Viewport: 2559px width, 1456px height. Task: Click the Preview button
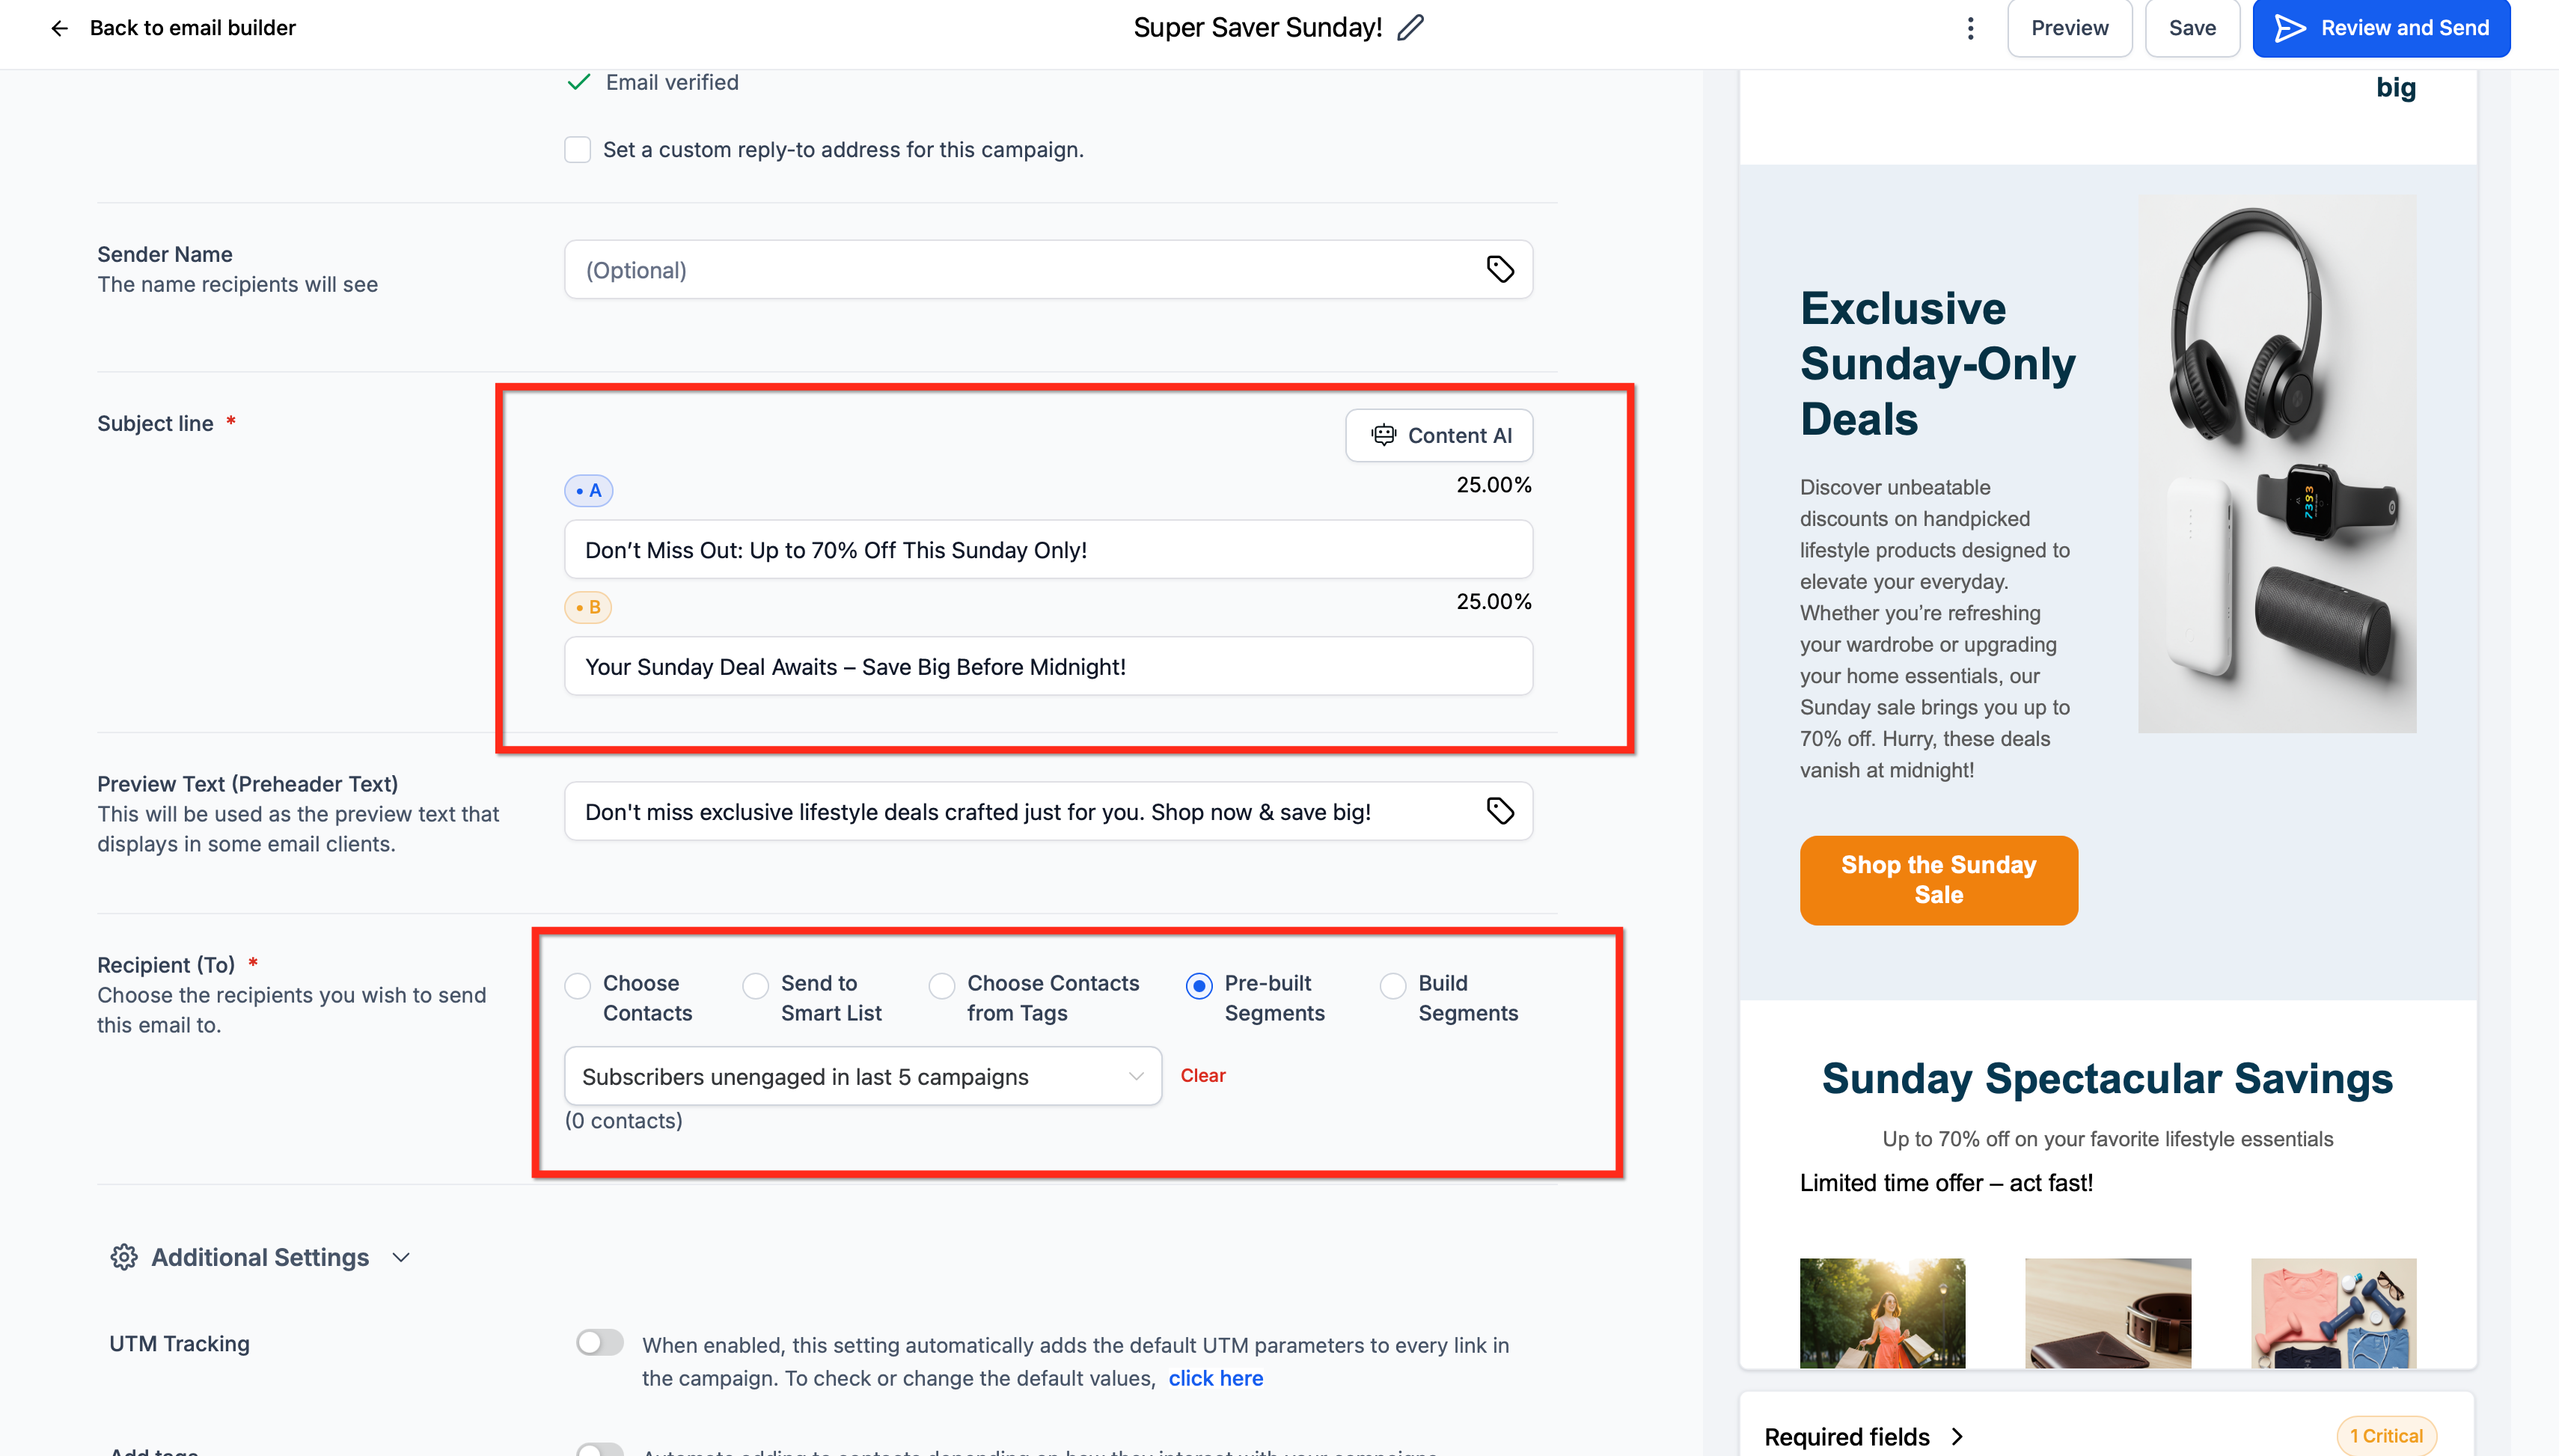[2069, 28]
